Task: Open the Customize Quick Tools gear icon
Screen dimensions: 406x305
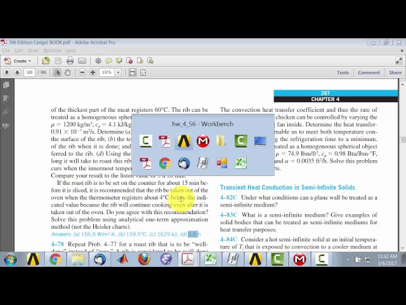Action: (98, 61)
